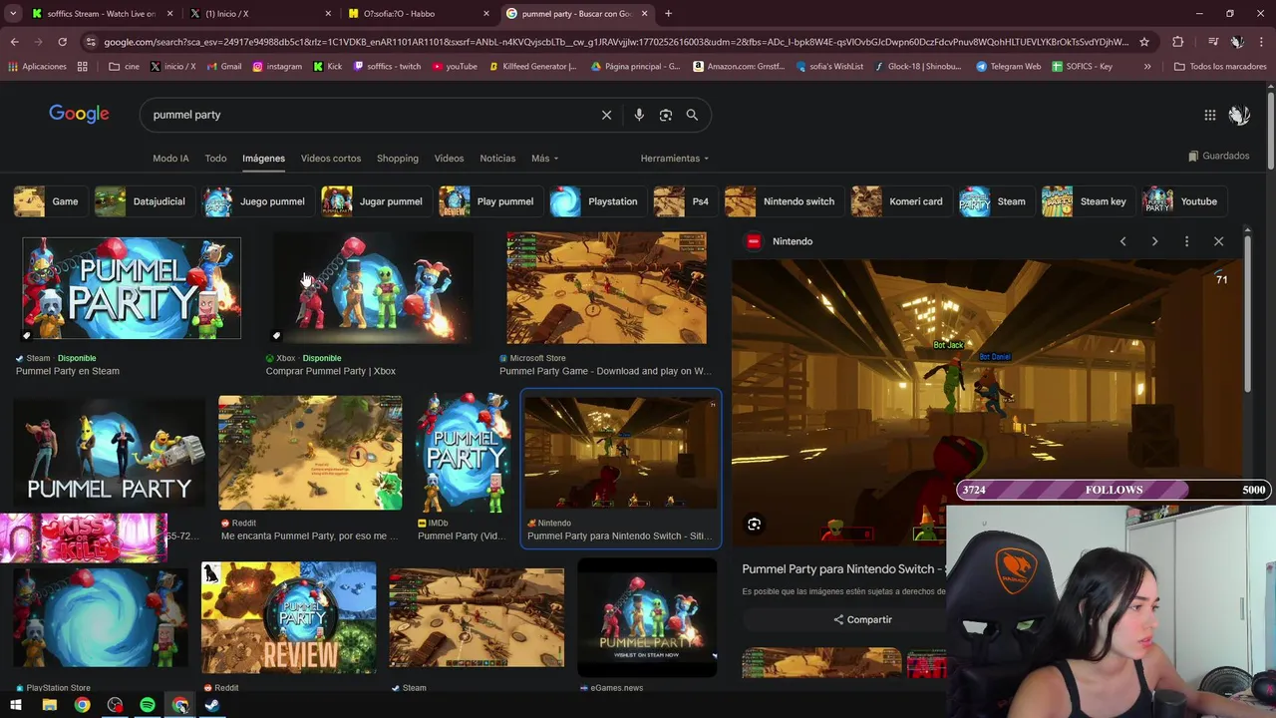This screenshot has height=718, width=1276.
Task: Click the page vertical scrollbar
Action: [1270, 130]
